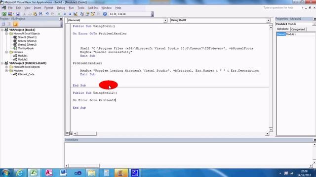Open the View menu
This screenshot has height=177, width=316.
(x=27, y=8)
